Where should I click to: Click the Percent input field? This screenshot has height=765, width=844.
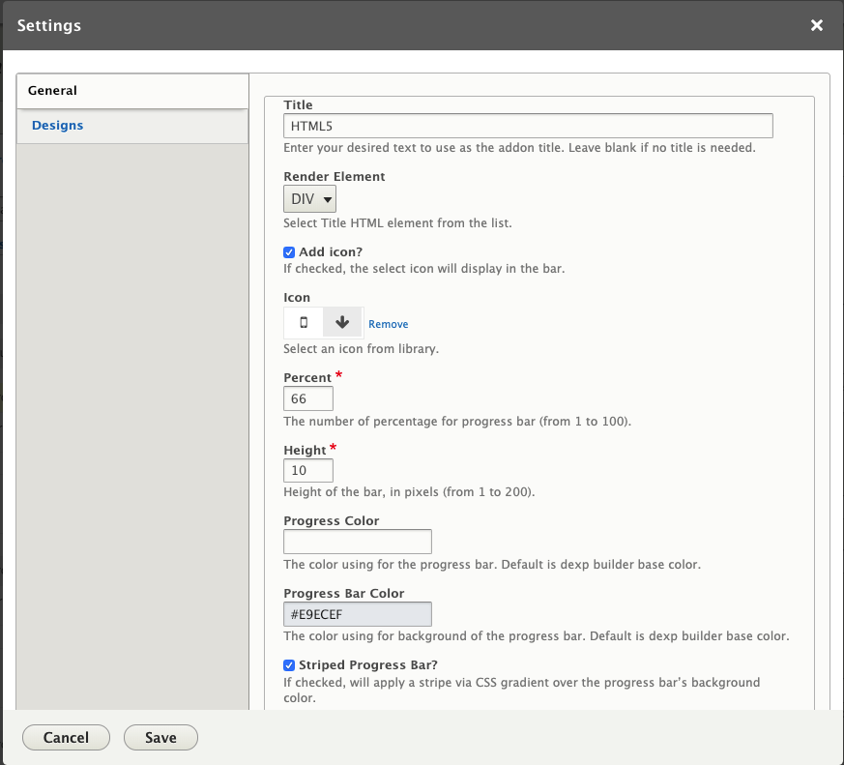coord(307,398)
